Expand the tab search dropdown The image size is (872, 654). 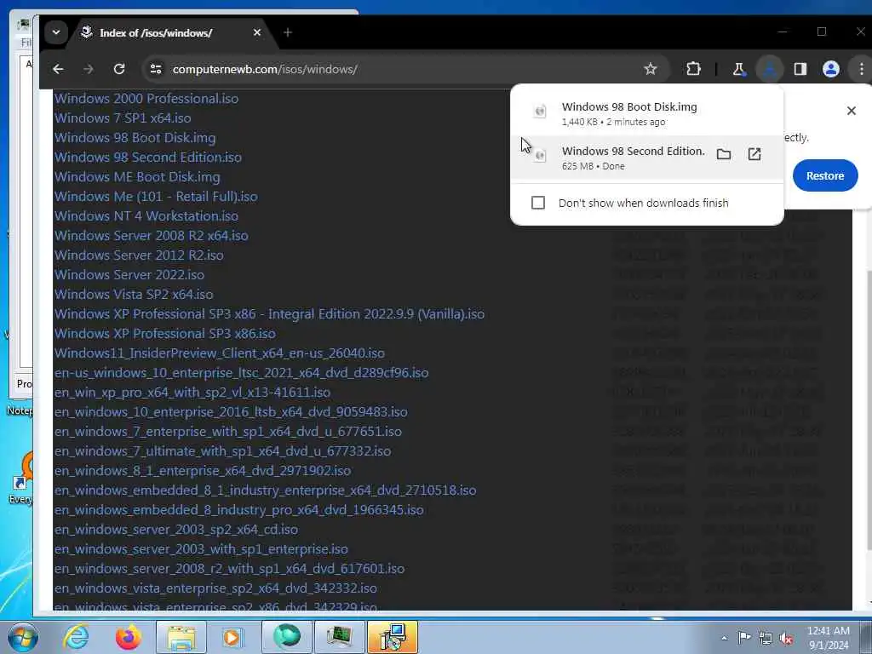coord(55,32)
